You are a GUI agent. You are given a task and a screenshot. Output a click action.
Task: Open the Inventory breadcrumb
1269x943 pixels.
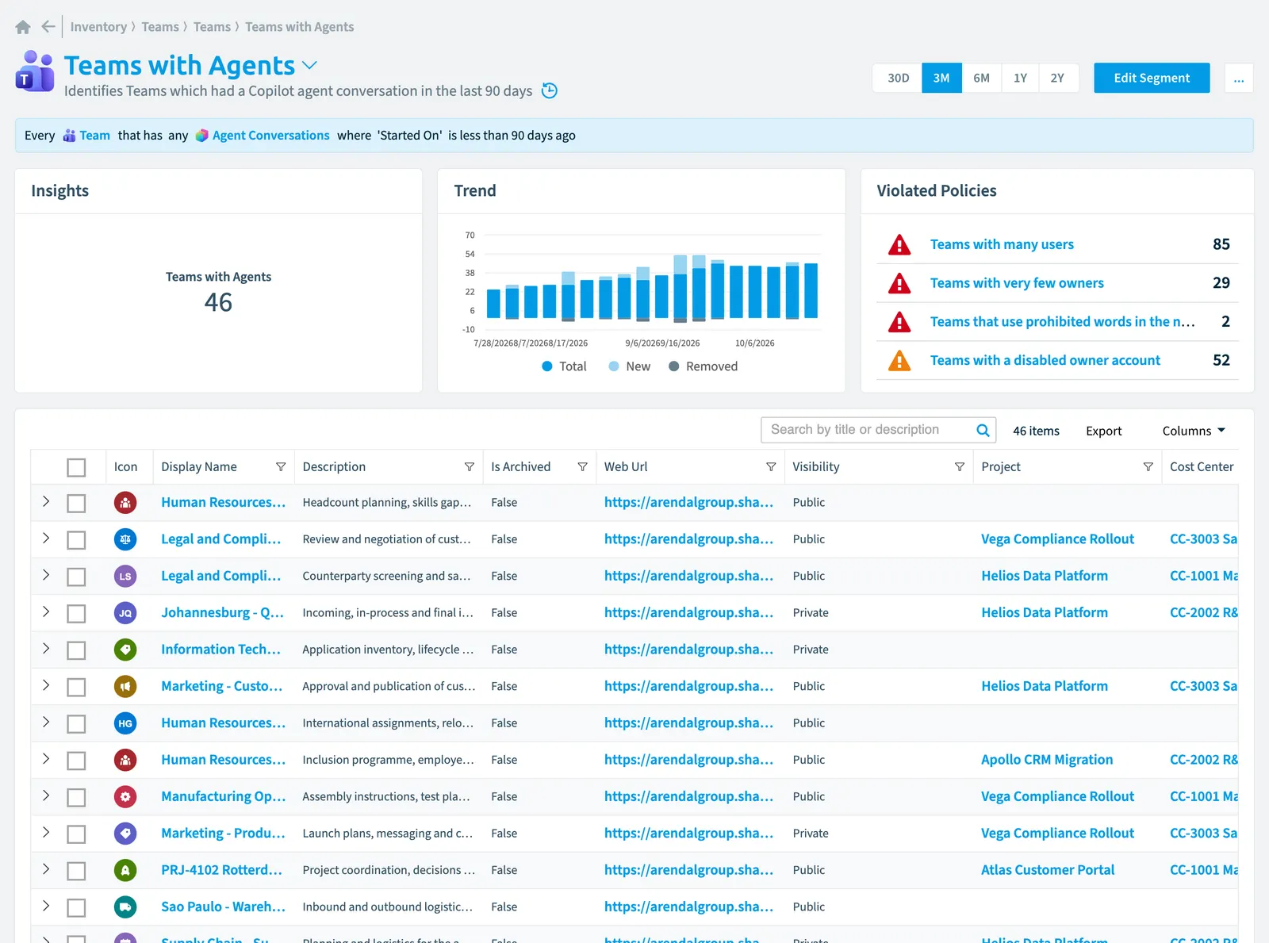(x=98, y=27)
